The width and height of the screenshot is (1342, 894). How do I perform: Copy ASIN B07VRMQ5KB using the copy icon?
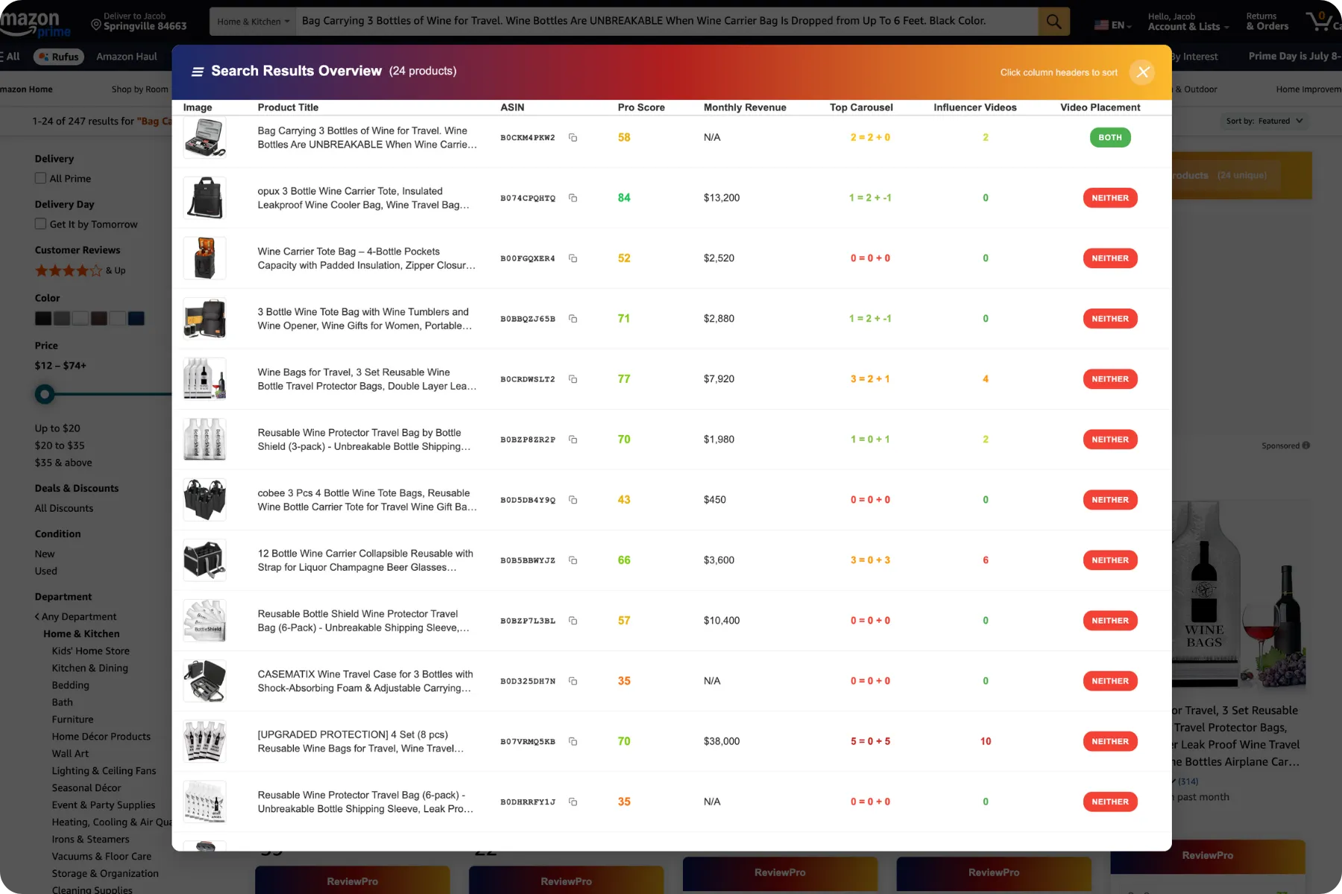click(573, 741)
